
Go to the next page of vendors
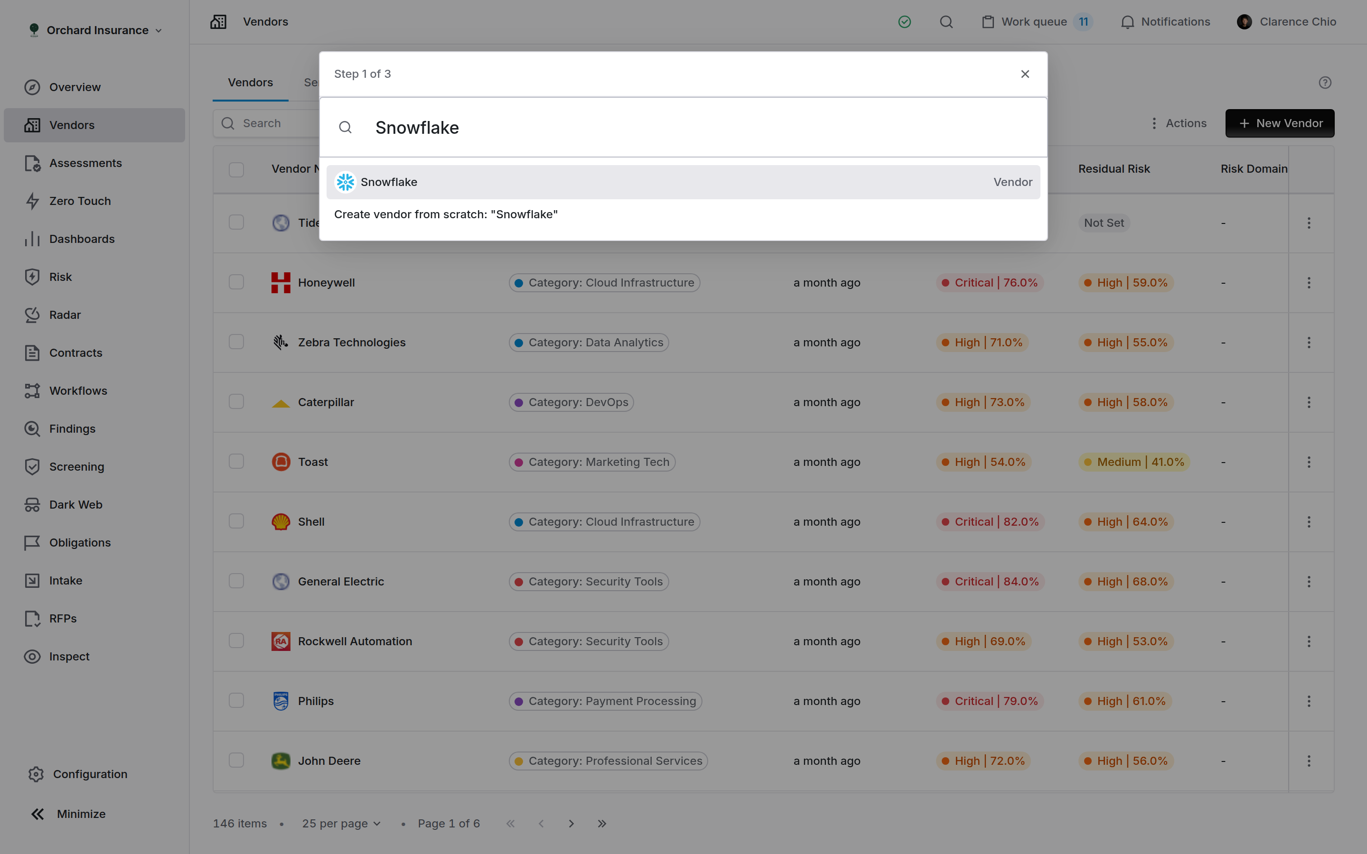pos(571,824)
